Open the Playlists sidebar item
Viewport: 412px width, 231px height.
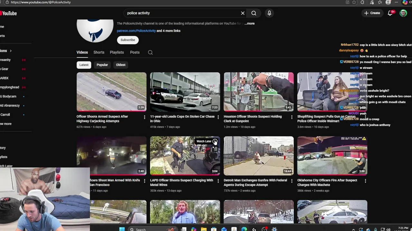(4, 157)
